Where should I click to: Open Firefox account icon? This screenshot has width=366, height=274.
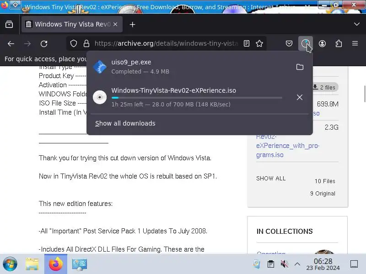pyautogui.click(x=322, y=43)
